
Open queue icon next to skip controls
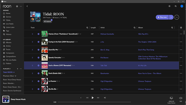105,98
